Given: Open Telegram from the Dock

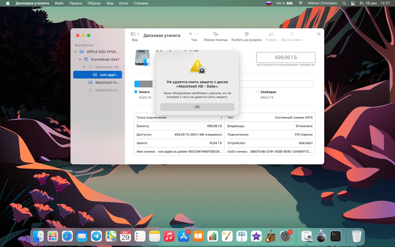Looking at the screenshot, I should (x=96, y=237).
